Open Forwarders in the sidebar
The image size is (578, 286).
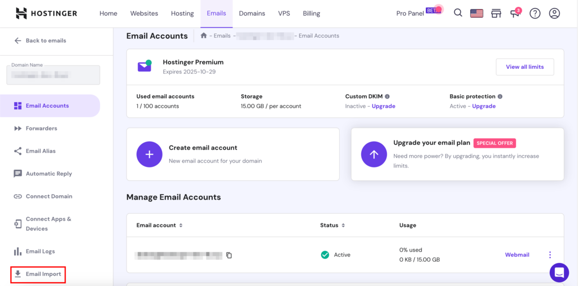[x=41, y=129]
